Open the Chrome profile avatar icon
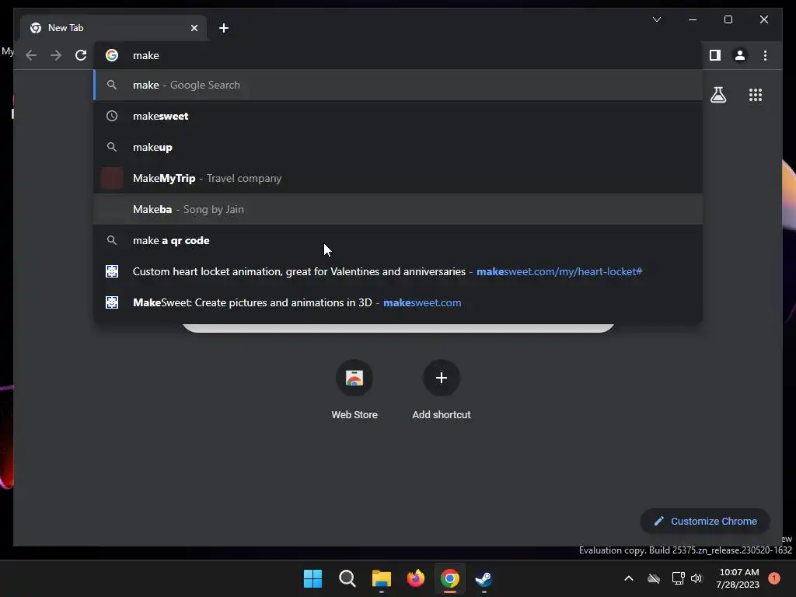The width and height of the screenshot is (796, 597). click(x=740, y=55)
